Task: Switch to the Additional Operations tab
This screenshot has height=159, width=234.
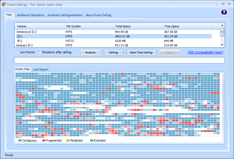Action: (31, 15)
